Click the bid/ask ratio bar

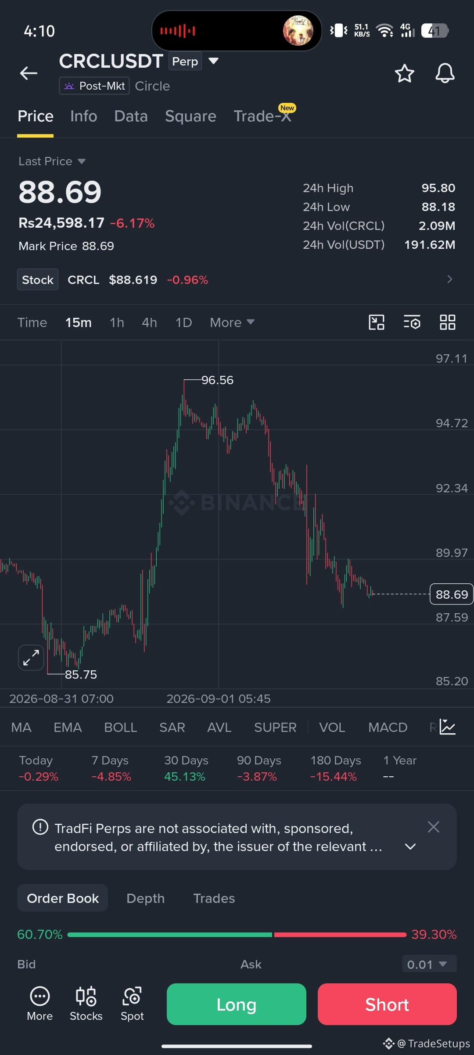click(237, 935)
